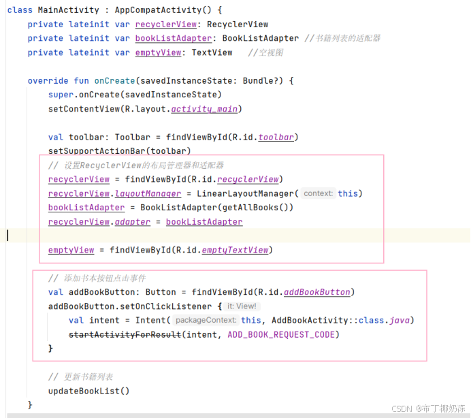
Task: Click the 'packageContext:' inlay hint
Action: click(x=206, y=321)
